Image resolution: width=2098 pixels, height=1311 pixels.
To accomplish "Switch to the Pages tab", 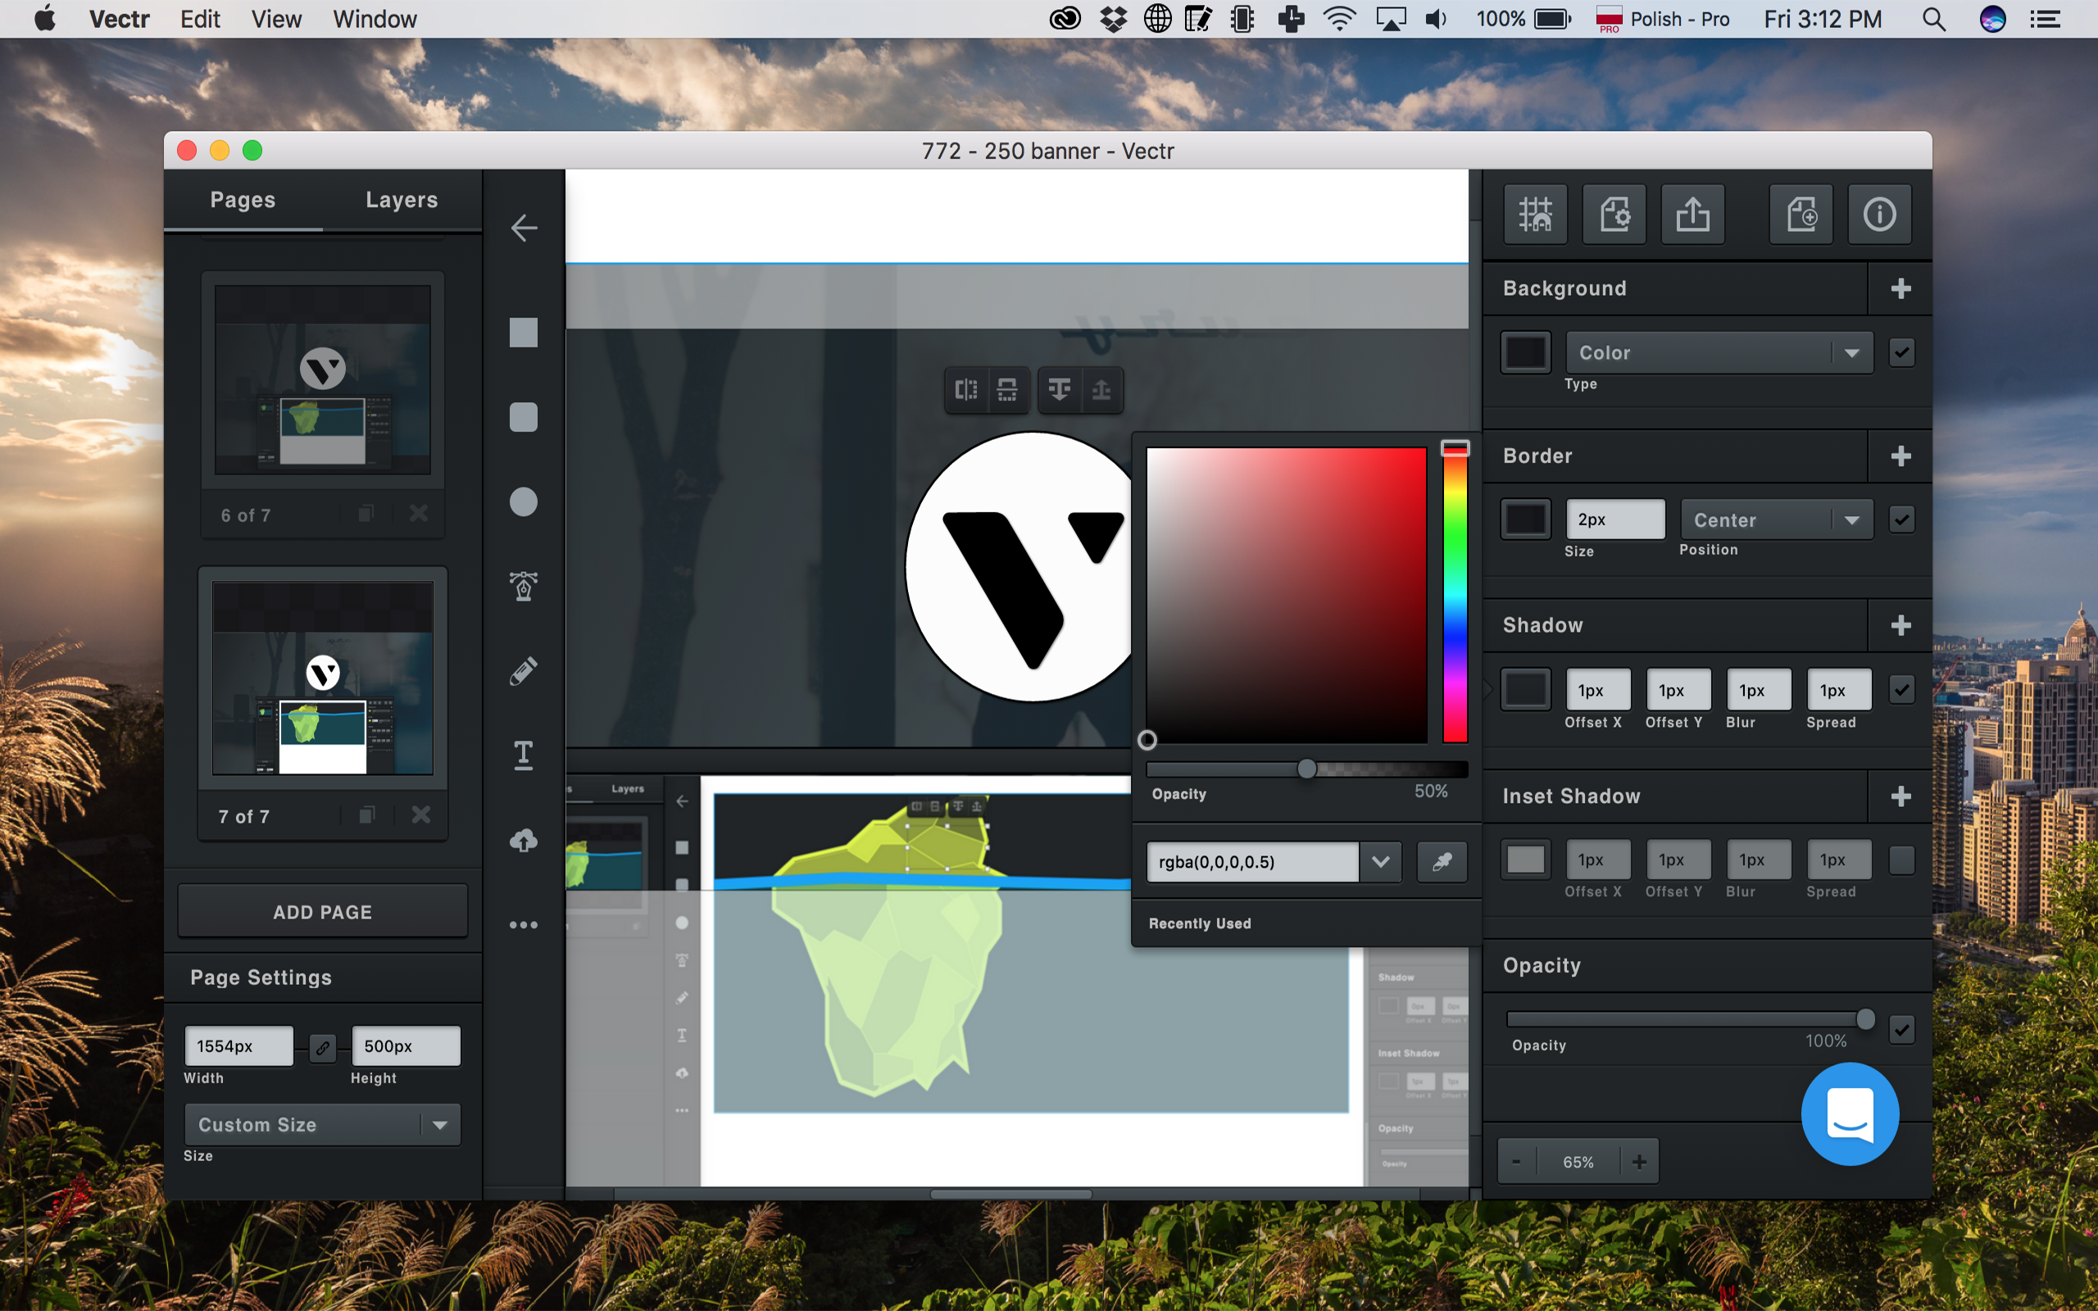I will coord(242,197).
